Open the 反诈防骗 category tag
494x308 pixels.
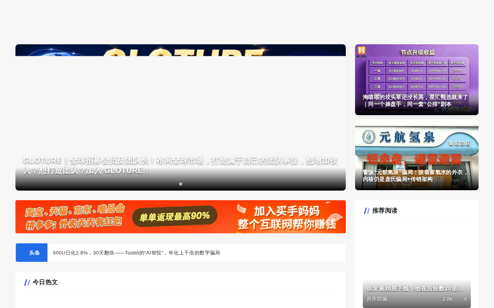tap(377, 299)
